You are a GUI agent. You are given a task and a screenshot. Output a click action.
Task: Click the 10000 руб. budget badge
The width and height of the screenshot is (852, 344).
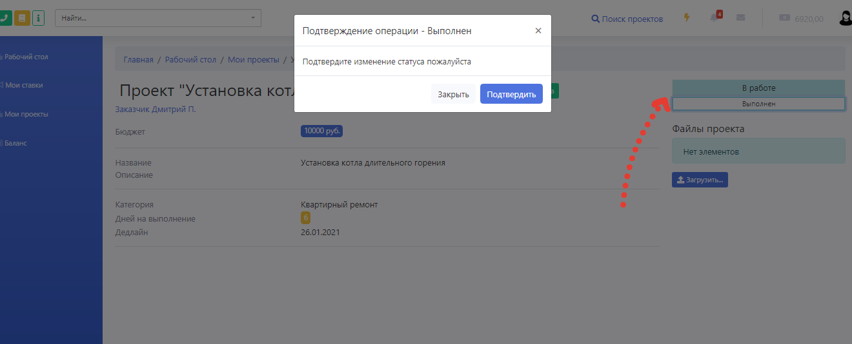click(x=321, y=131)
